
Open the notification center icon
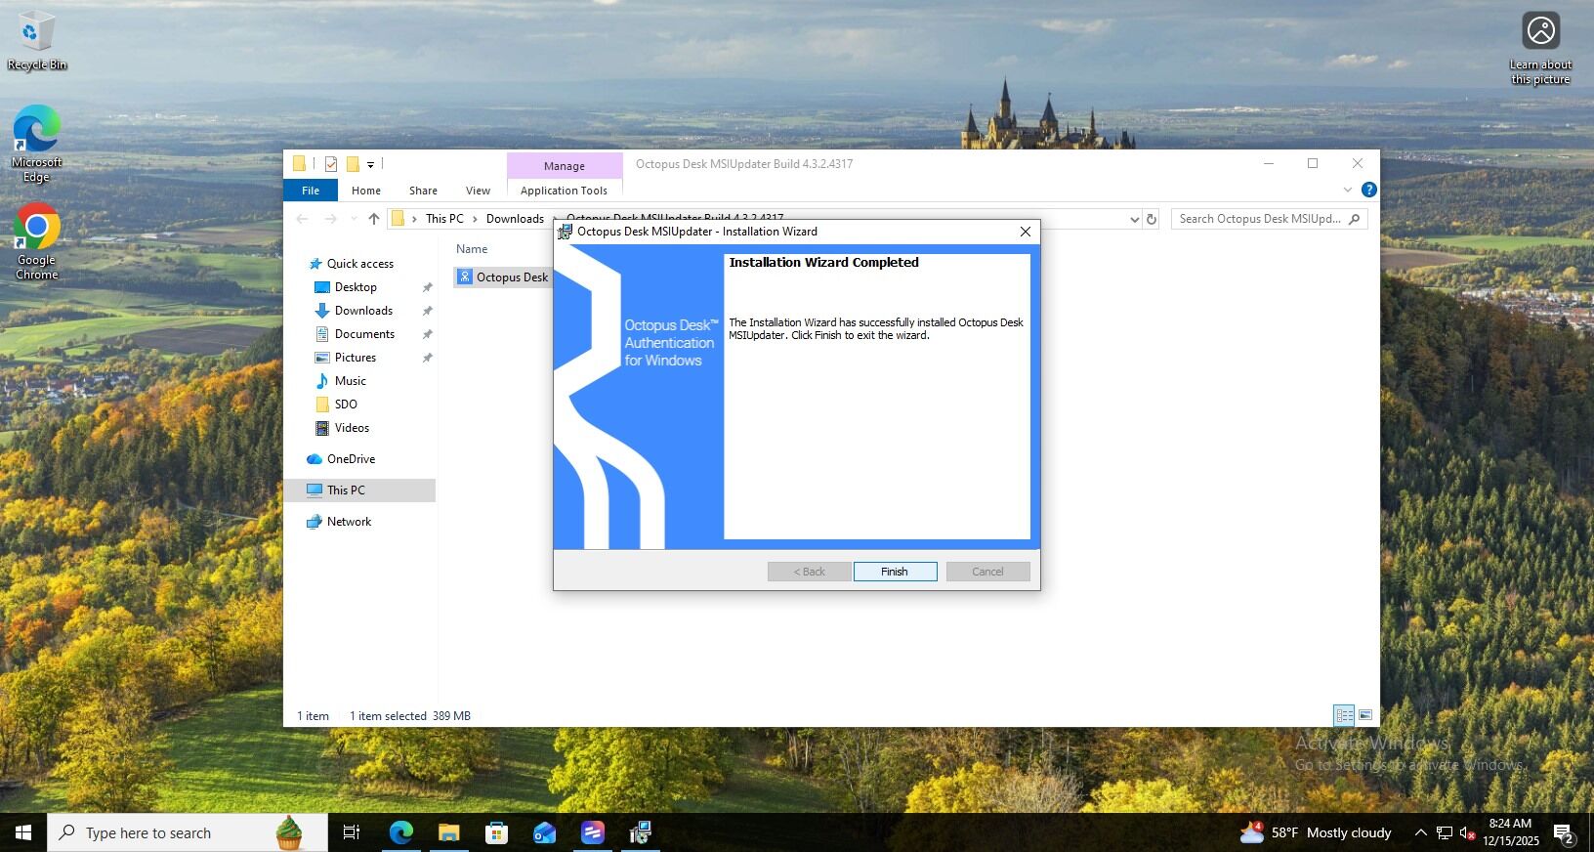(x=1564, y=834)
